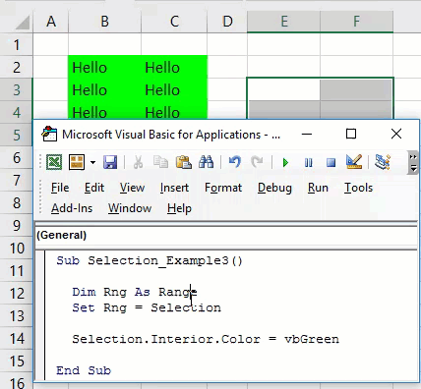421x389 pixels.
Task: Select Excel column E header
Action: click(283, 22)
